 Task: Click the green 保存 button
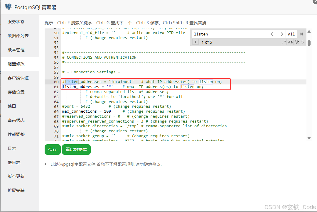point(53,150)
